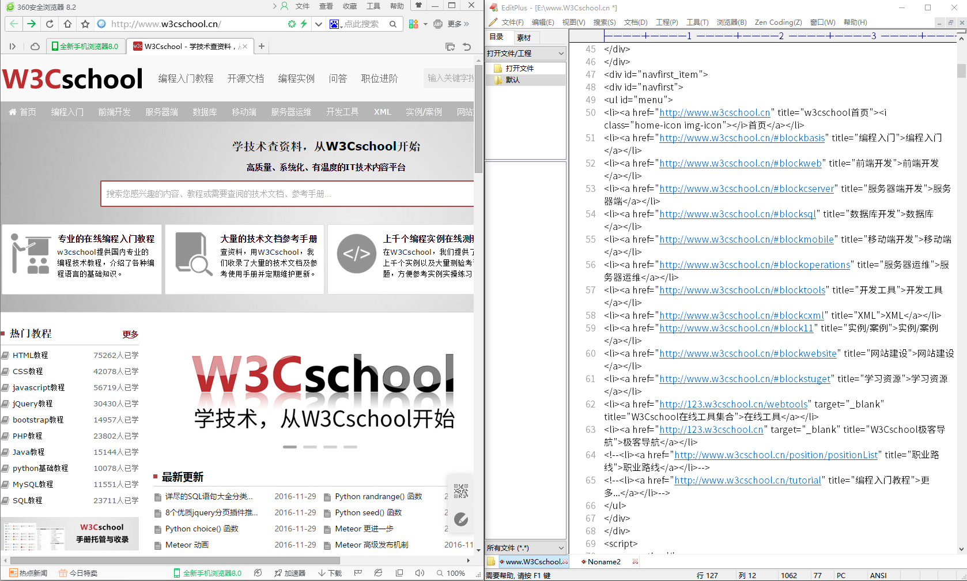Go back in 360 browser

[14, 24]
